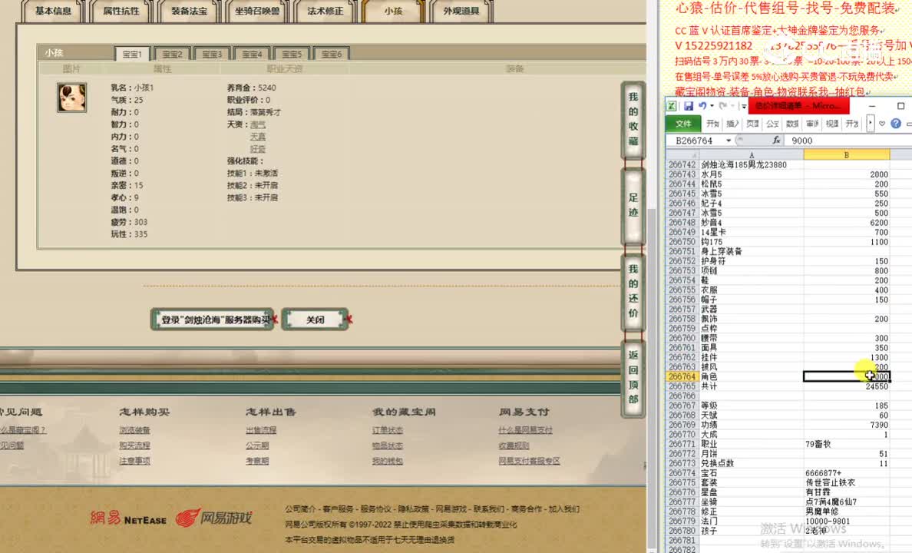Click the Excel app icon in title bar
Image resolution: width=912 pixels, height=553 pixels.
click(672, 106)
